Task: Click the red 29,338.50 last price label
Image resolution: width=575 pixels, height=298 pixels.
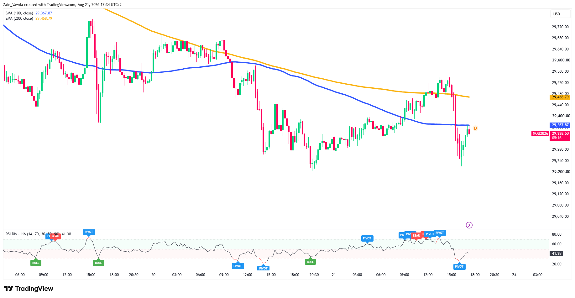Action: point(560,133)
